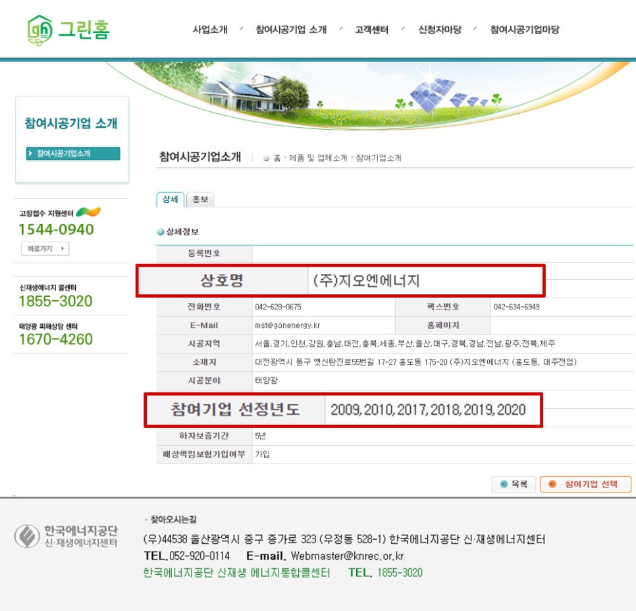The image size is (636, 611).
Task: Click the 상호명 label
Action: tap(222, 280)
